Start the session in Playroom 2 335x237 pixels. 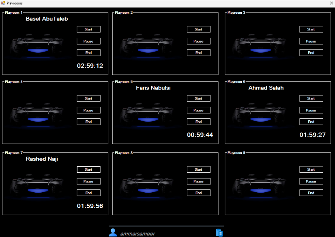click(198, 29)
